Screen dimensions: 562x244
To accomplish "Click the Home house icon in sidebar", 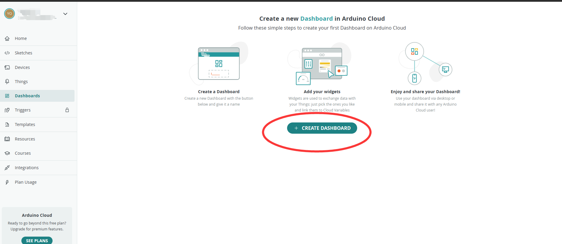I will (x=7, y=38).
